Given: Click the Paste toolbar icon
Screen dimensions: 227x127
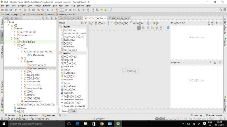Looking at the screenshot, I should click(33, 10).
